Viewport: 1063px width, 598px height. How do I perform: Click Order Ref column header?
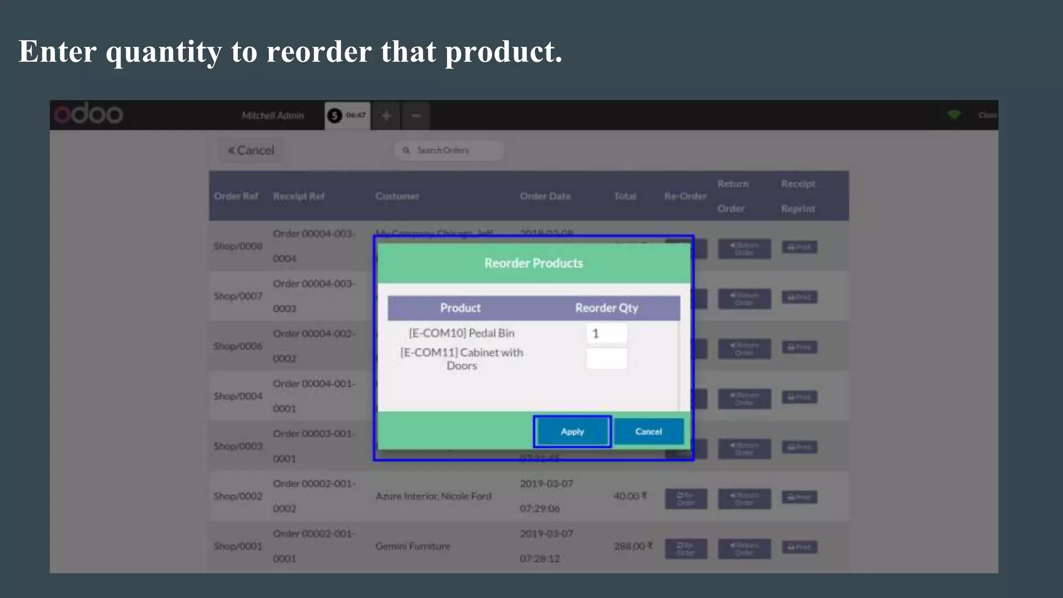[x=236, y=196]
